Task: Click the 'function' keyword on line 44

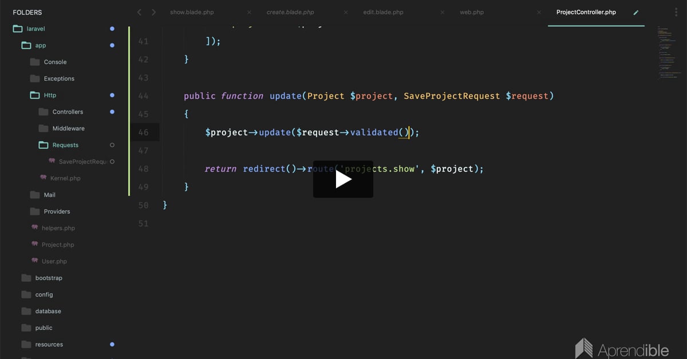Action: click(x=242, y=96)
